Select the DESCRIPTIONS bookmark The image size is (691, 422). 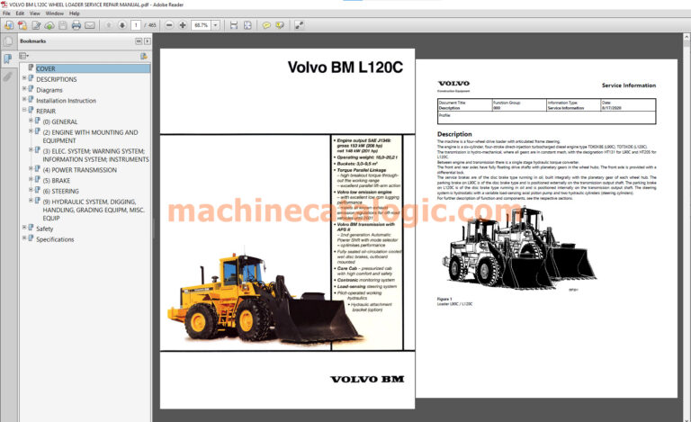point(57,79)
